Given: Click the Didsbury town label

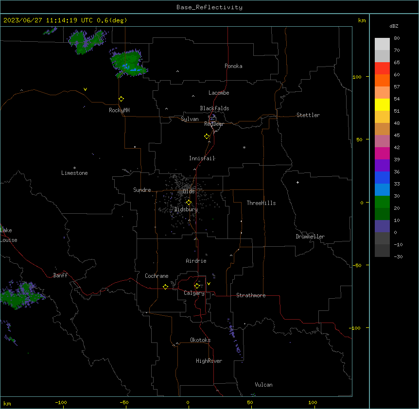Looking at the screenshot, I should (x=186, y=209).
